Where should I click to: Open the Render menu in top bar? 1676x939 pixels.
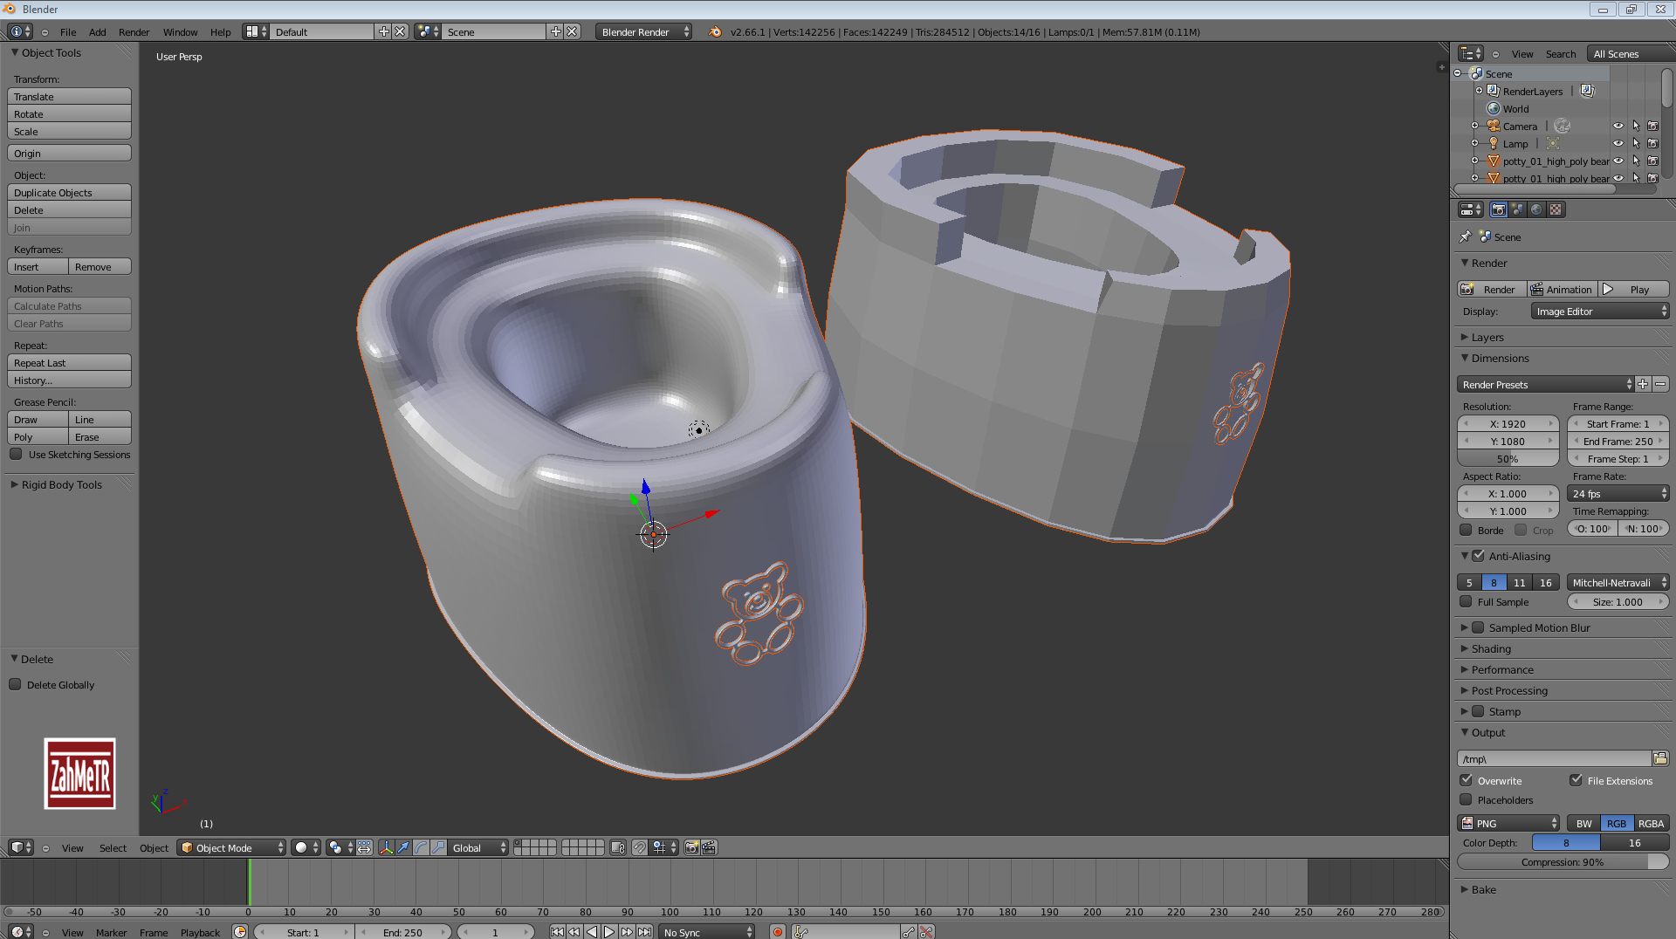point(134,32)
